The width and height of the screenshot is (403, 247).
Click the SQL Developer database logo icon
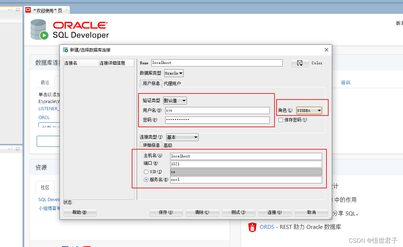[x=39, y=30]
